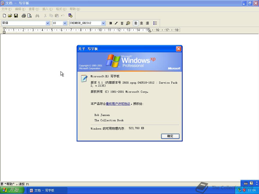Select Align Left paragraph button
This screenshot has width=259, height=194.
click(136, 23)
